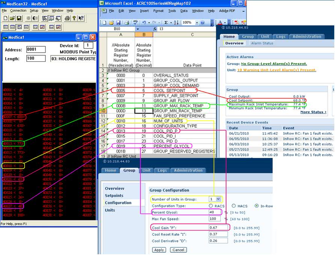The height and width of the screenshot is (255, 335).
Task: Switch to Unit tab in upper web page
Action: pyautogui.click(x=265, y=36)
